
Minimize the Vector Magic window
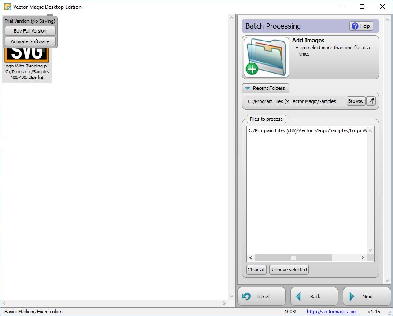point(342,7)
